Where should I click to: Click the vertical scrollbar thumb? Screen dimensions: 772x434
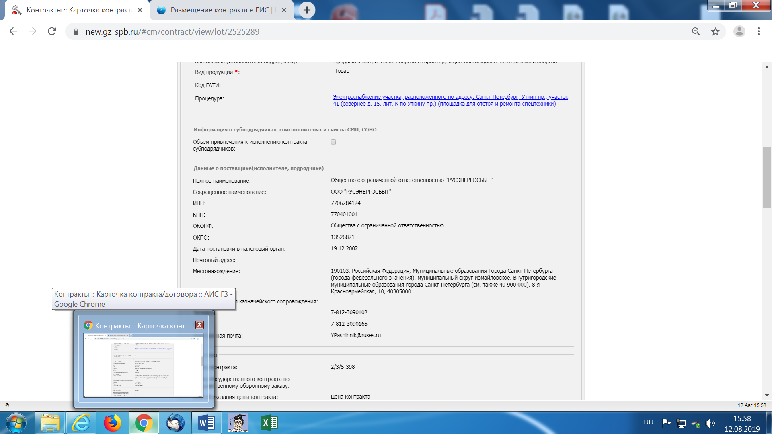767,178
